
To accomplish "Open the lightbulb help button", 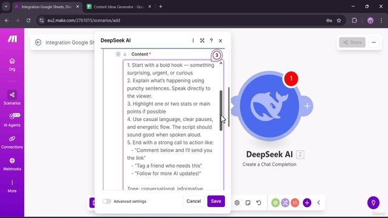I will click(x=373, y=203).
